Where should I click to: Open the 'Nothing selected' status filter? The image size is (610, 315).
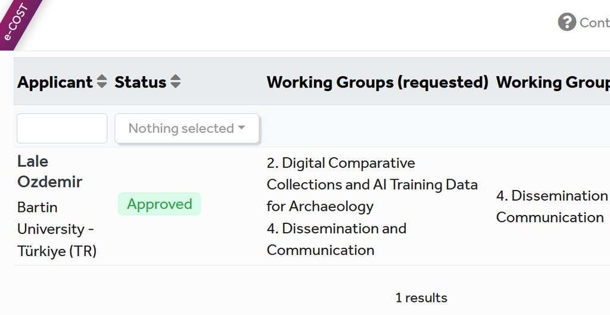(186, 128)
